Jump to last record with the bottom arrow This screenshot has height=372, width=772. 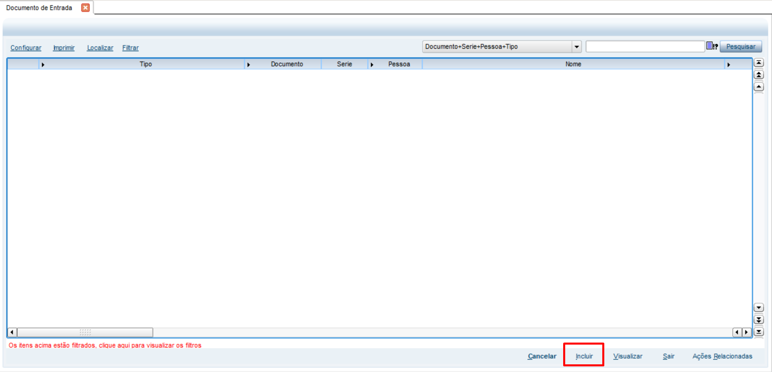[759, 332]
